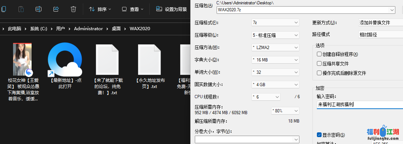
Task: Toggle 操作完成后删除源文件 option
Action: pyautogui.click(x=319, y=73)
